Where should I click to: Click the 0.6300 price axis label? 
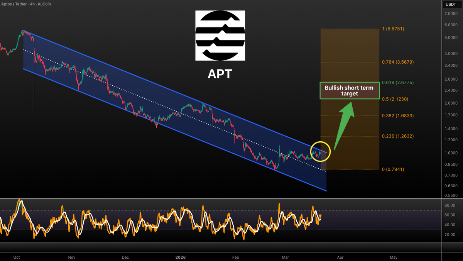coord(451,186)
